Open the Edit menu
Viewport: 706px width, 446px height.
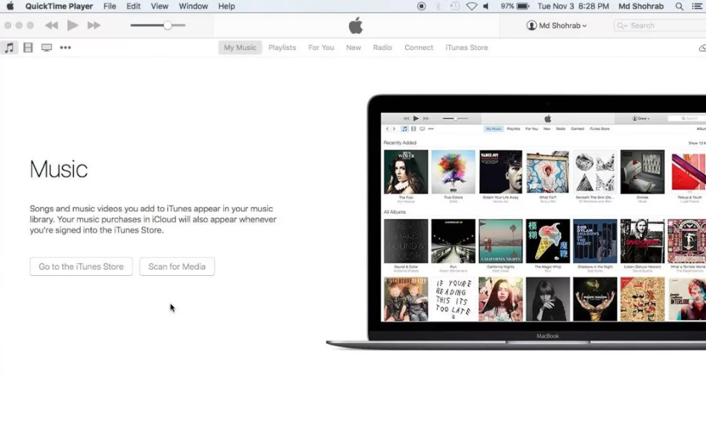click(133, 6)
